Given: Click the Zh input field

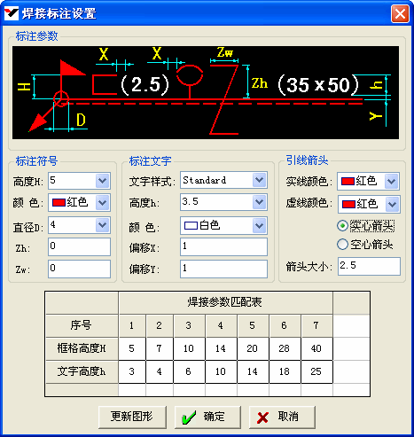Looking at the screenshot, I should [79, 246].
